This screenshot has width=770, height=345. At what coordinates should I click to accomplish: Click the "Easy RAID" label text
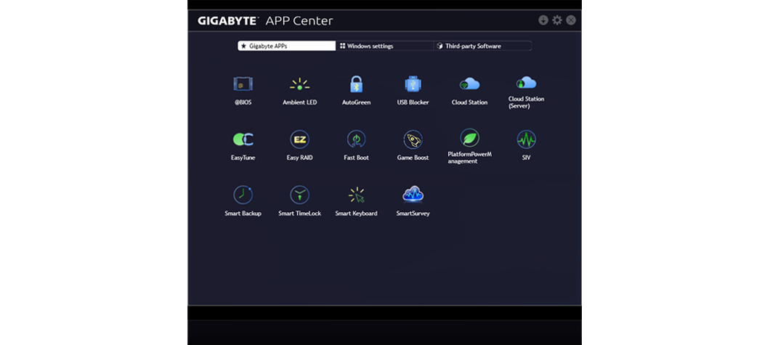(x=299, y=158)
